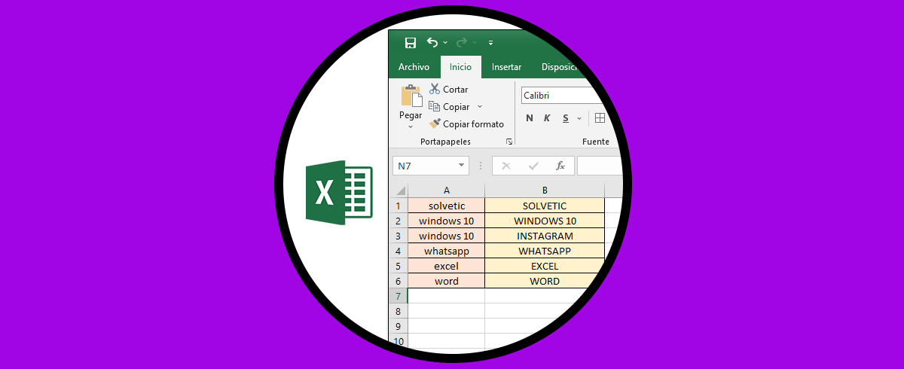Click cell containing lowercase solvetic
The height and width of the screenshot is (369, 904).
pyautogui.click(x=447, y=206)
